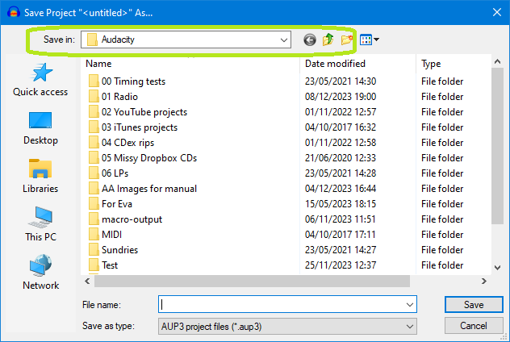Image resolution: width=510 pixels, height=342 pixels.
Task: Click folder icon beside AA Images for manual
Action: coord(94,189)
